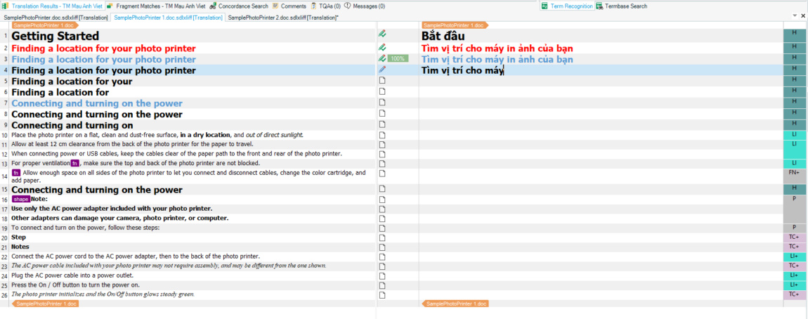
Task: Click translated status icon of segment 1
Action: (382, 34)
